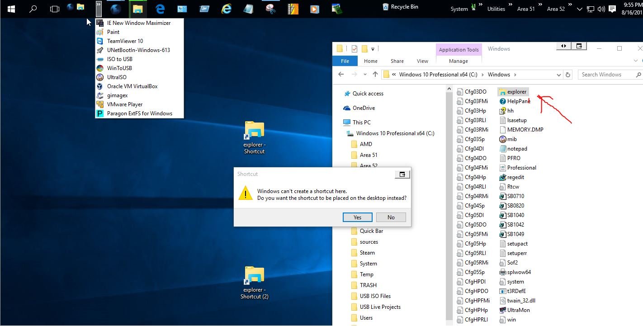
Task: Open the Recycle Bin taskbar toolbar item
Action: (400, 7)
